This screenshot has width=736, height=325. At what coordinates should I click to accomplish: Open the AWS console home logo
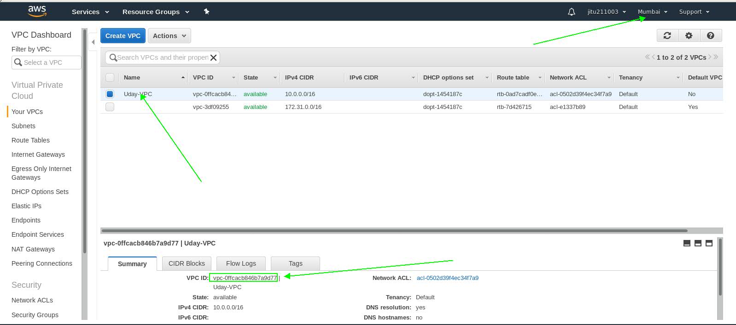[37, 11]
